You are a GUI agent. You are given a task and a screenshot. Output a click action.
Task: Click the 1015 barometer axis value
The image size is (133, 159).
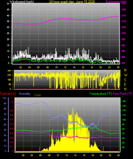(124, 16)
